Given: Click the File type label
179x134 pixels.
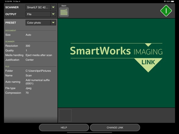Looking at the screenshot, I should tap(10, 88).
